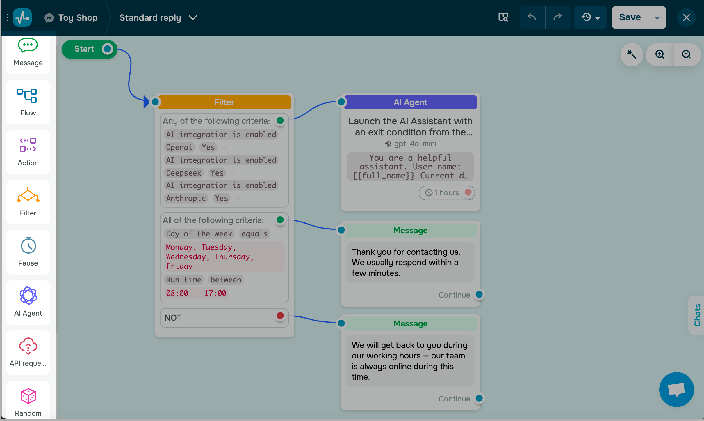This screenshot has height=421, width=704.
Task: Open the version history dropdown
Action: pyautogui.click(x=590, y=17)
